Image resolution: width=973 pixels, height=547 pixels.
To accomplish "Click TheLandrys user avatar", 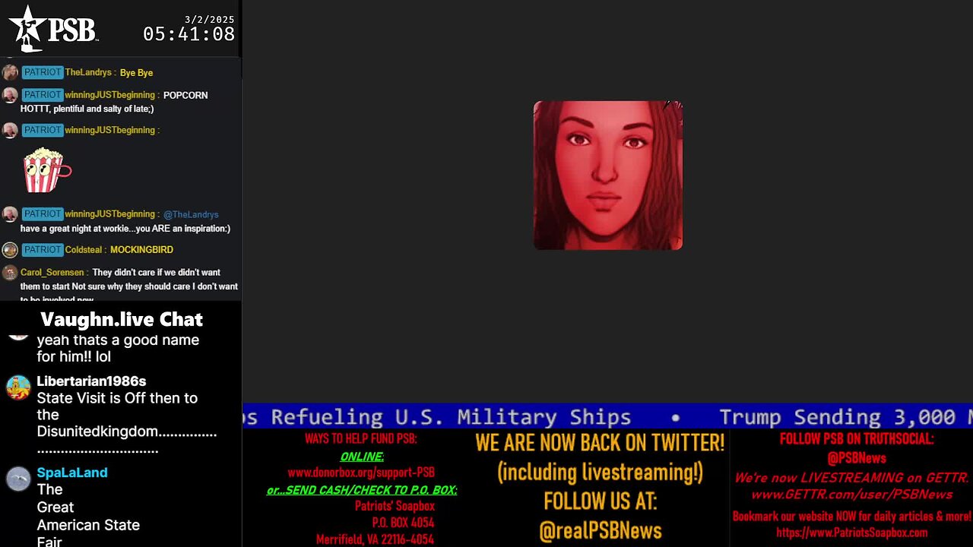I will (10, 73).
